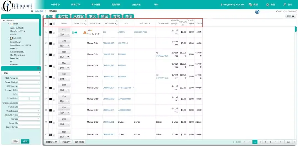Open the 客服 chat bubbles icon
The height and width of the screenshot is (146, 298).
(251, 5)
